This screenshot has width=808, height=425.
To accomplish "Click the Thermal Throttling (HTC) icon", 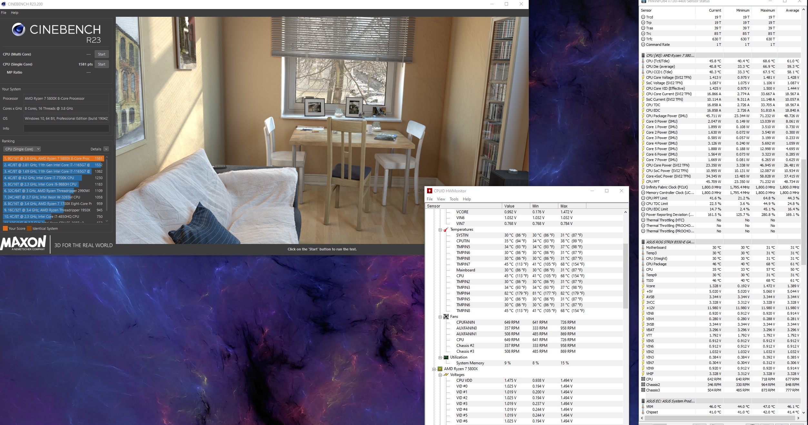I will 643,220.
